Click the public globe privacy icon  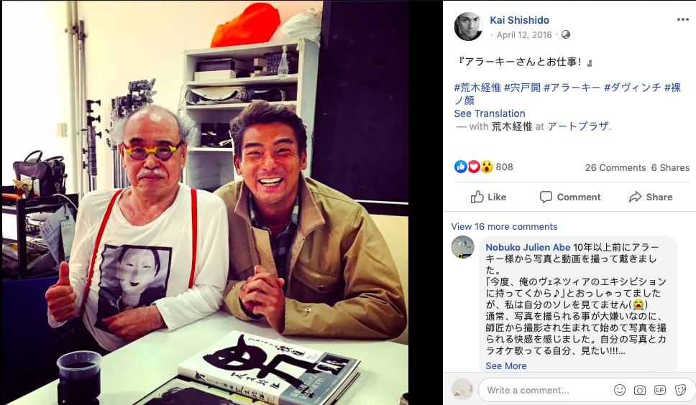click(565, 34)
